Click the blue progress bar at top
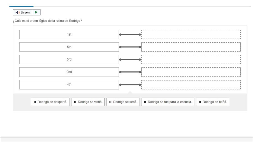The width and height of the screenshot is (253, 142). [x=22, y=6]
